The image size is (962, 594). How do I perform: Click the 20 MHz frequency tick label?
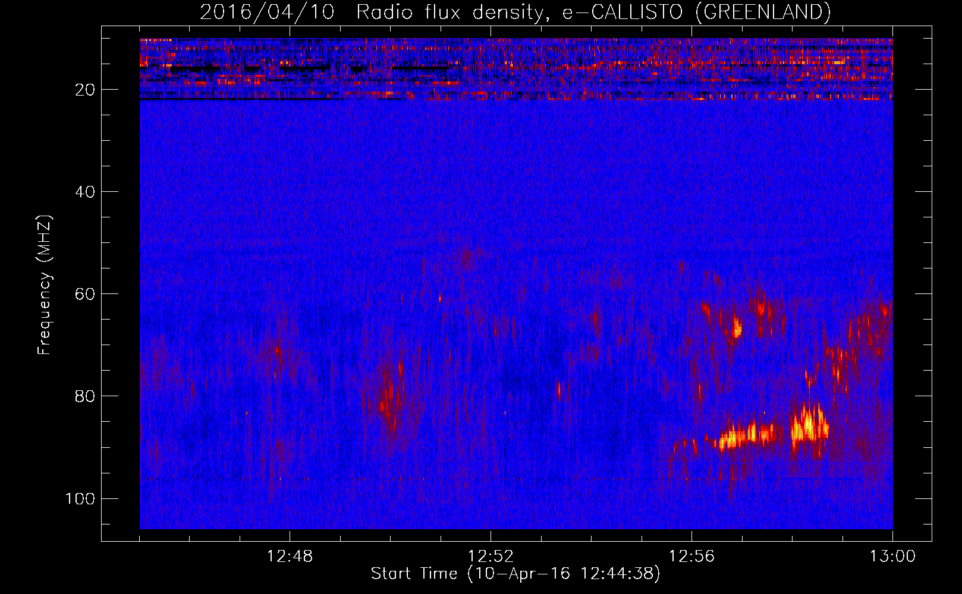click(x=85, y=90)
